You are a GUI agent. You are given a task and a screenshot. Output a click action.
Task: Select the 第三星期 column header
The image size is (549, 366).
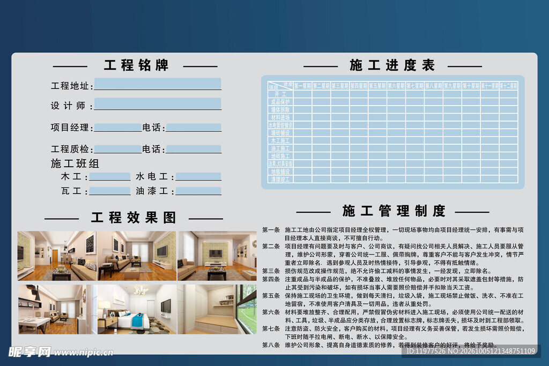[x=340, y=86]
